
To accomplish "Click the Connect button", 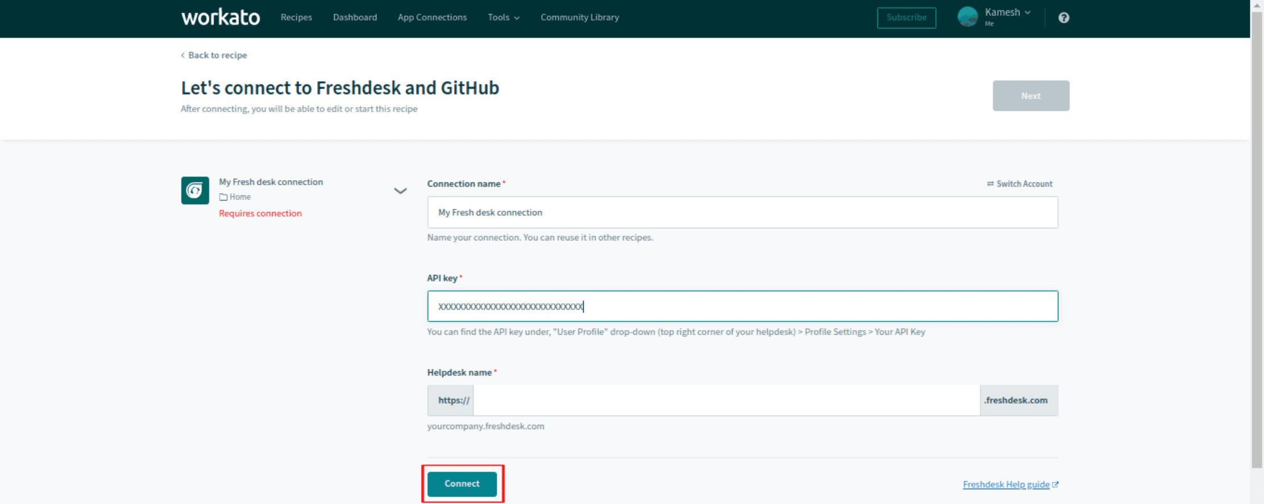I will point(462,484).
